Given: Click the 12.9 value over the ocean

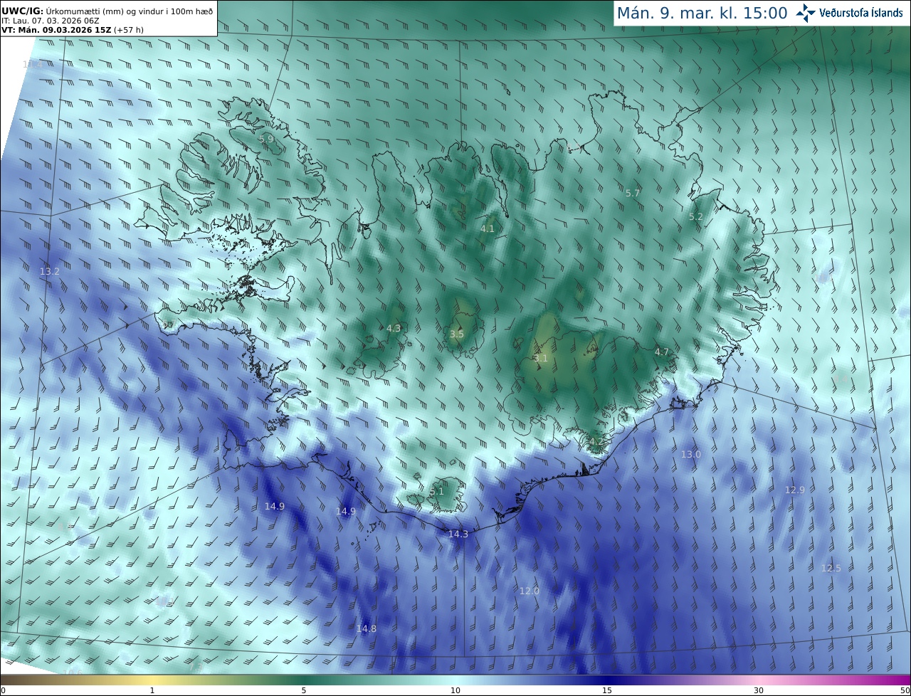Looking at the screenshot, I should (x=795, y=490).
